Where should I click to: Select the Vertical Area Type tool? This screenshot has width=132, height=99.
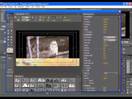(12, 24)
